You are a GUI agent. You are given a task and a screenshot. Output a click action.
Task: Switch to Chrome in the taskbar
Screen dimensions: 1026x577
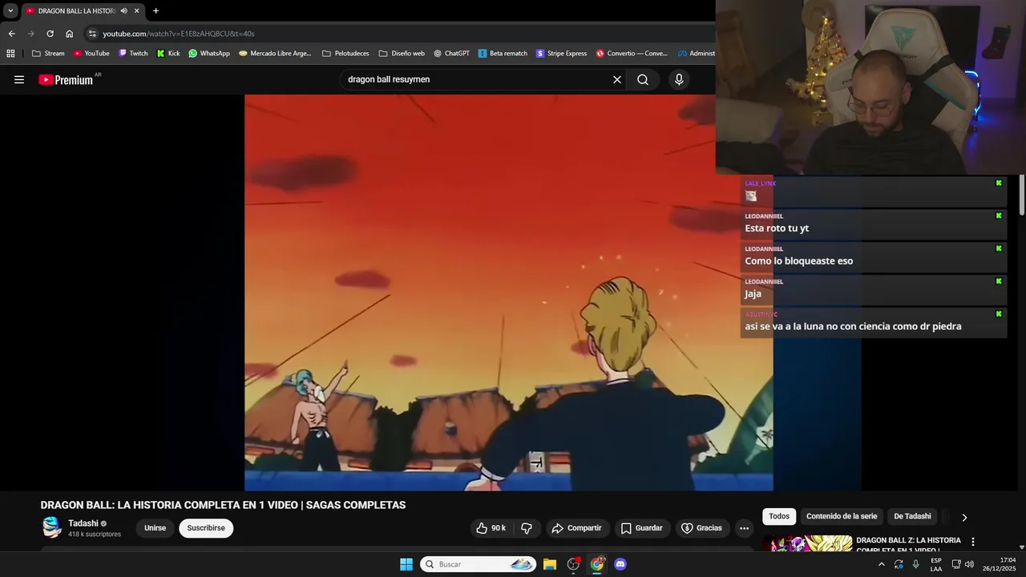[597, 564]
